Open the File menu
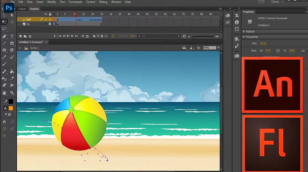The height and width of the screenshot is (172, 308). 12,2
